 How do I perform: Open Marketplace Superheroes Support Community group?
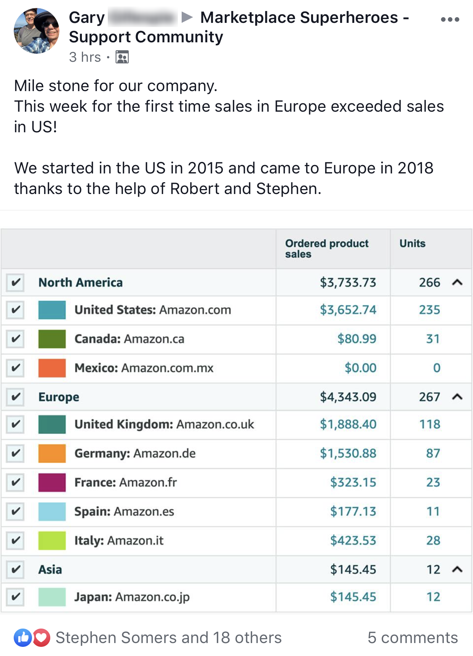(x=304, y=18)
